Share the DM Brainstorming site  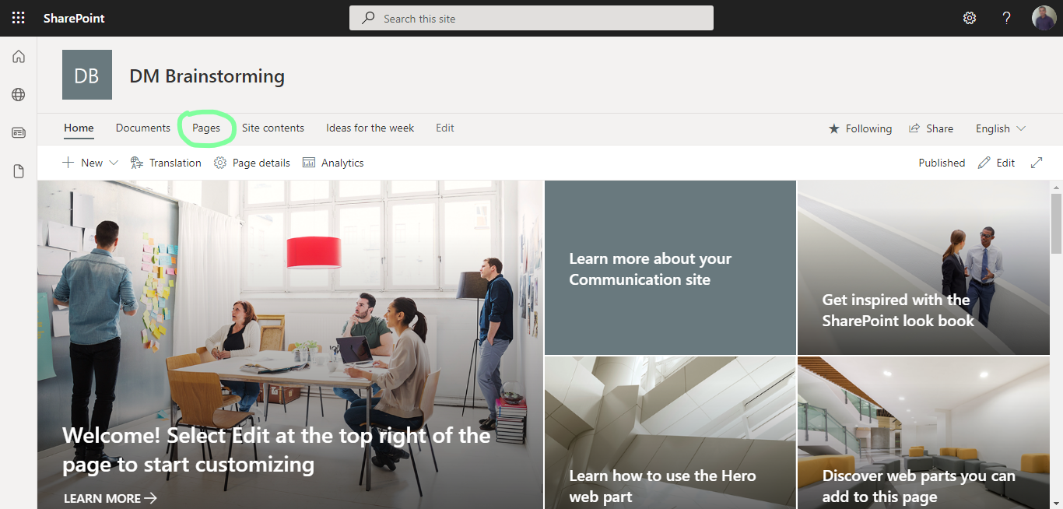pos(931,128)
